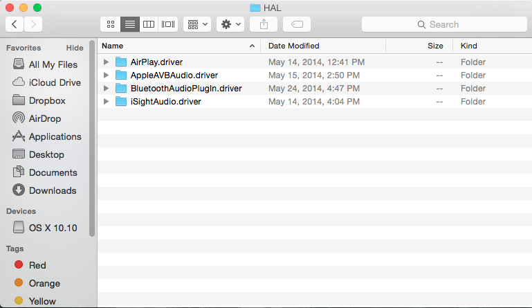Expand the AirPlay.driver folder triangle
The height and width of the screenshot is (308, 532).
point(107,62)
